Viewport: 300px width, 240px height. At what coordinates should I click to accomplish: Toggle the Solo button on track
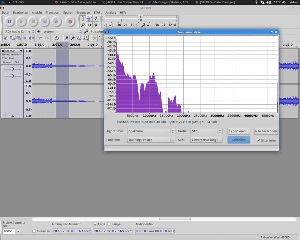pos(17,62)
